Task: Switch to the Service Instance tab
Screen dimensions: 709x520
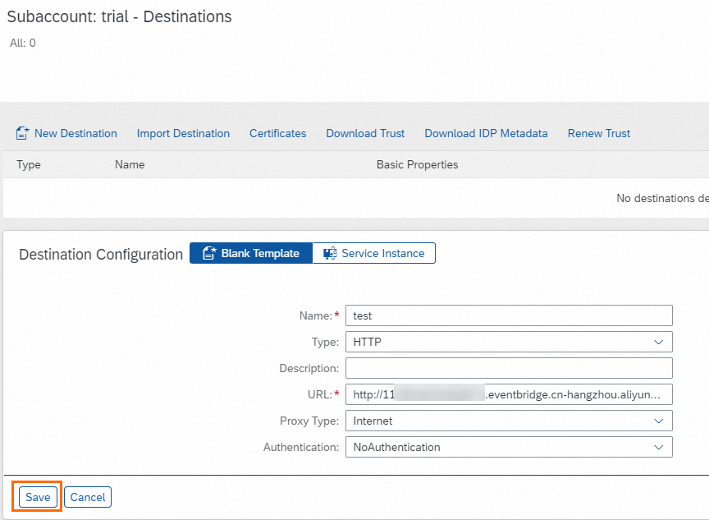Action: (x=373, y=252)
